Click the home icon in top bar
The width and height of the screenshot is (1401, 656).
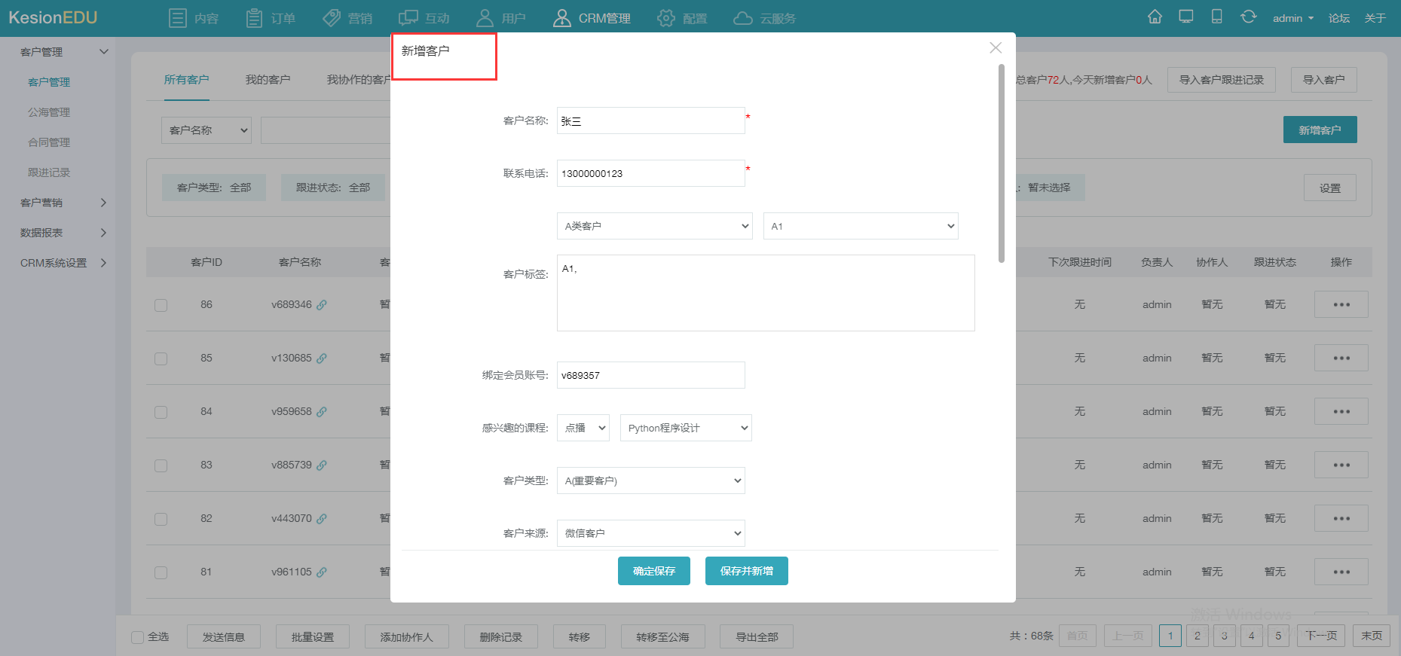click(x=1155, y=17)
